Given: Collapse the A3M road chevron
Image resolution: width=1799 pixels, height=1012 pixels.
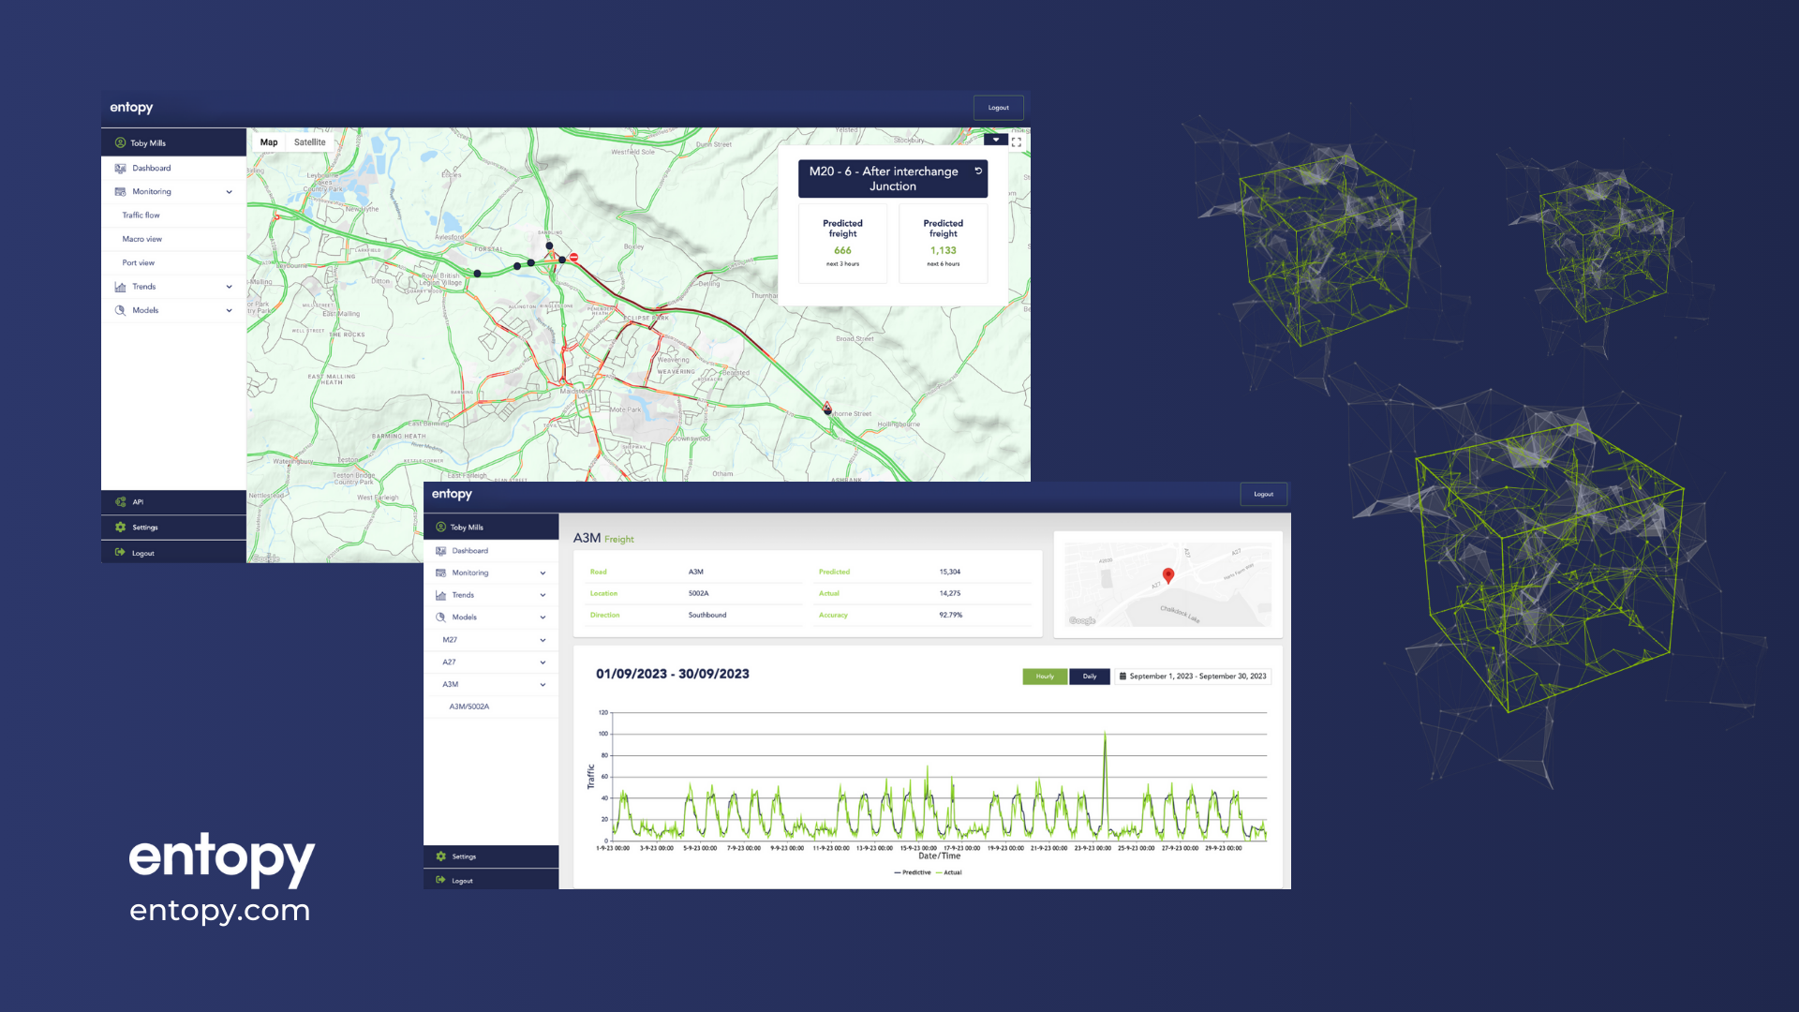Looking at the screenshot, I should coord(543,685).
